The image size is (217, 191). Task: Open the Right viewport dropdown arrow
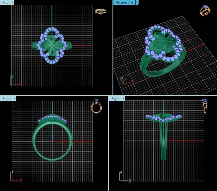123,99
